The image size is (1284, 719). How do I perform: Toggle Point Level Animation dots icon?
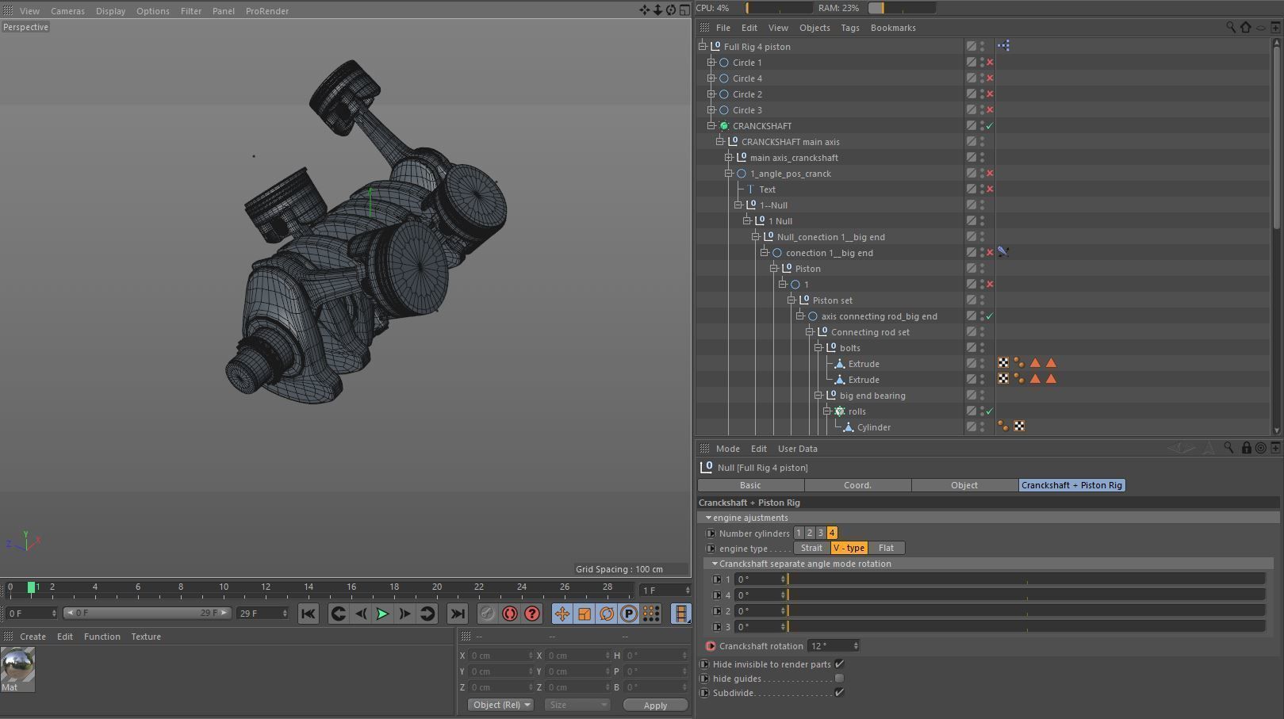[650, 614]
